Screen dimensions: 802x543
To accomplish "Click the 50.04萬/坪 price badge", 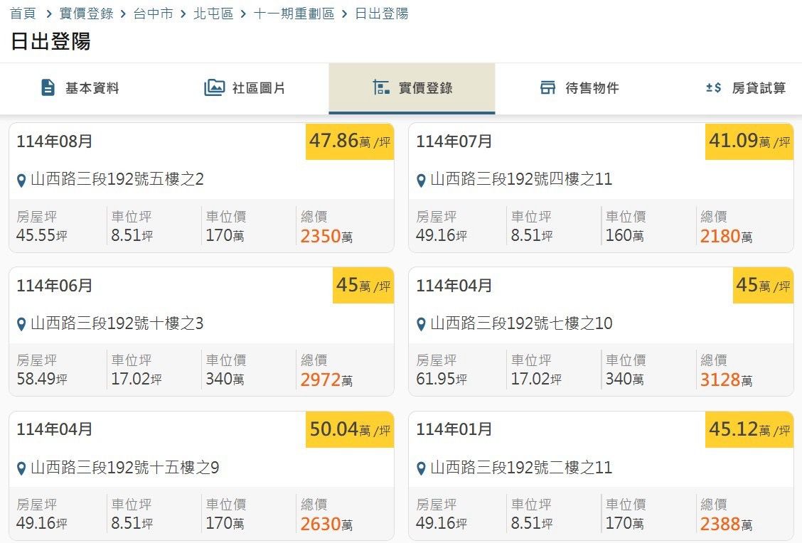I will click(x=350, y=429).
